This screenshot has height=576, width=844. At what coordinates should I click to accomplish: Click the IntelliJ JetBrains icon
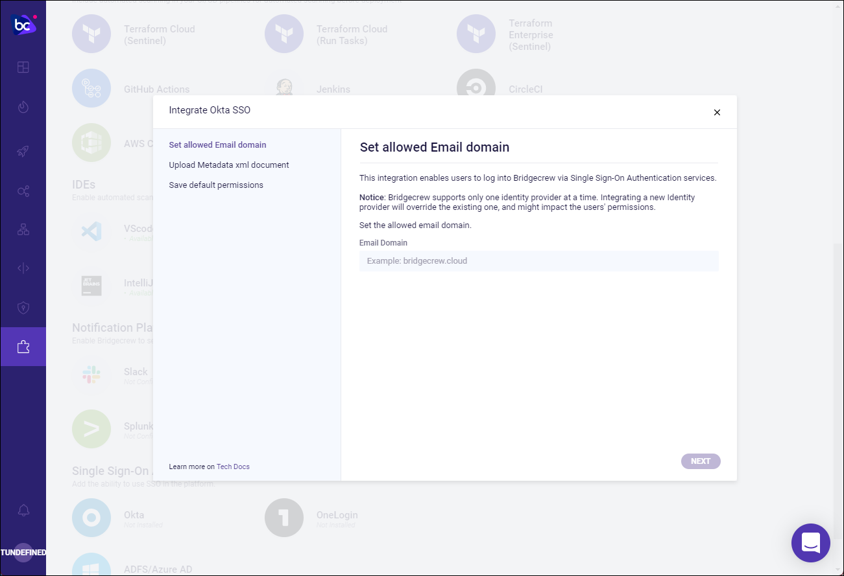[91, 286]
